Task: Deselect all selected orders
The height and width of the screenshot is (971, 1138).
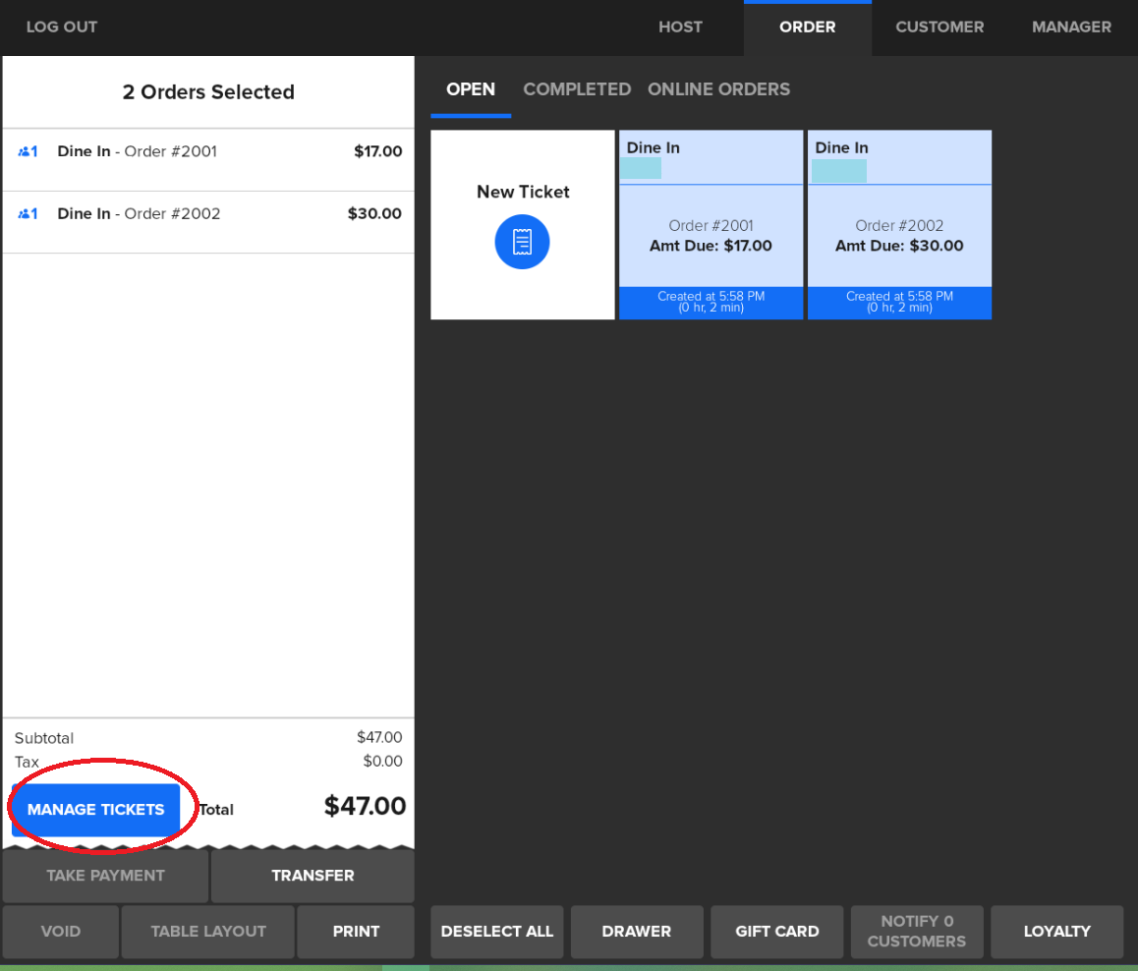Action: [x=497, y=932]
